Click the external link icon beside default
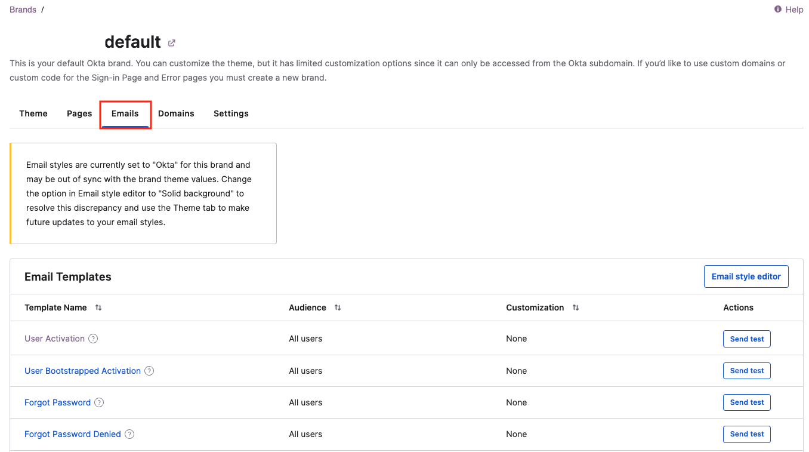Viewport: 809px width, 452px height. tap(172, 43)
